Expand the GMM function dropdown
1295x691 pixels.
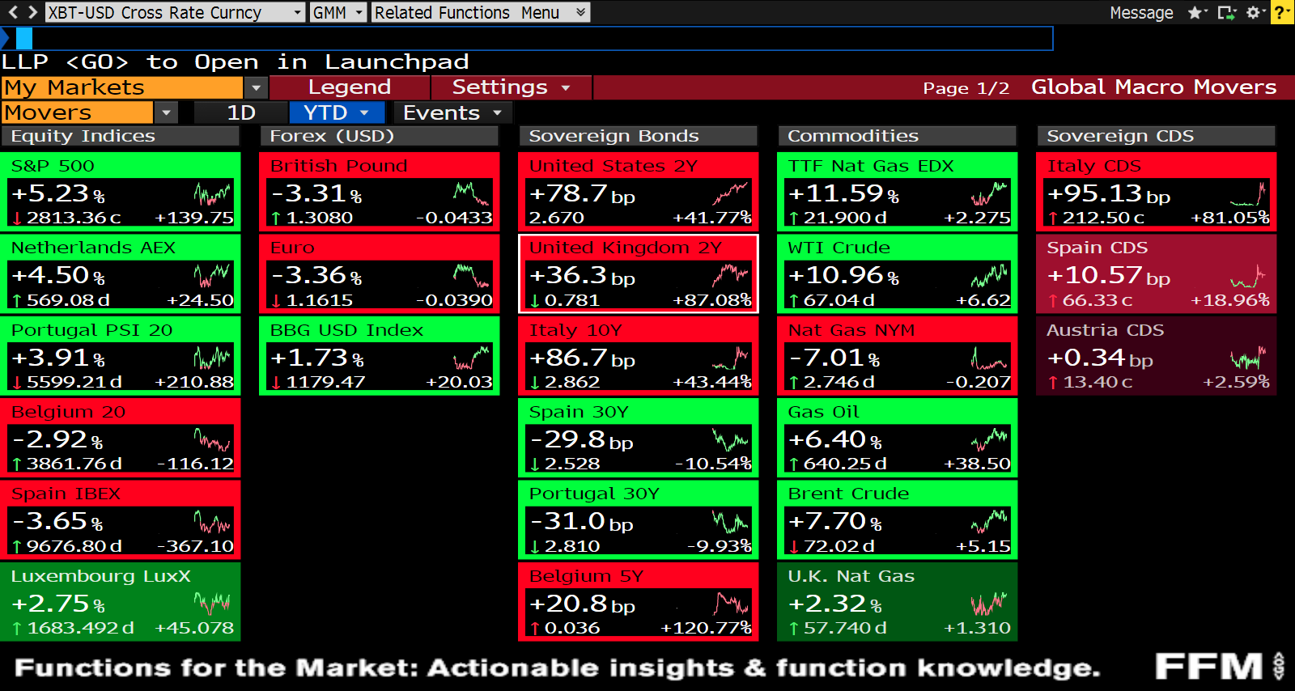[338, 12]
